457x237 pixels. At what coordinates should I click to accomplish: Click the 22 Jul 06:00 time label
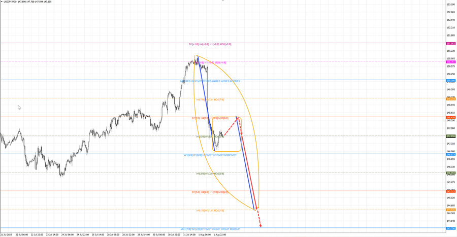click(x=22, y=234)
